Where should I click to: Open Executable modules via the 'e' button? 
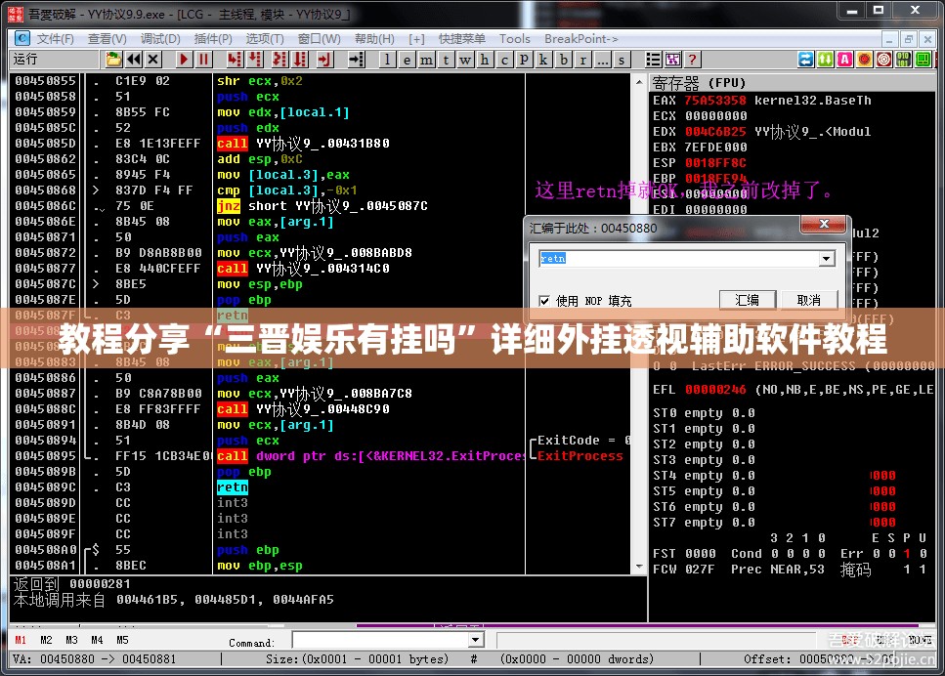(x=407, y=59)
